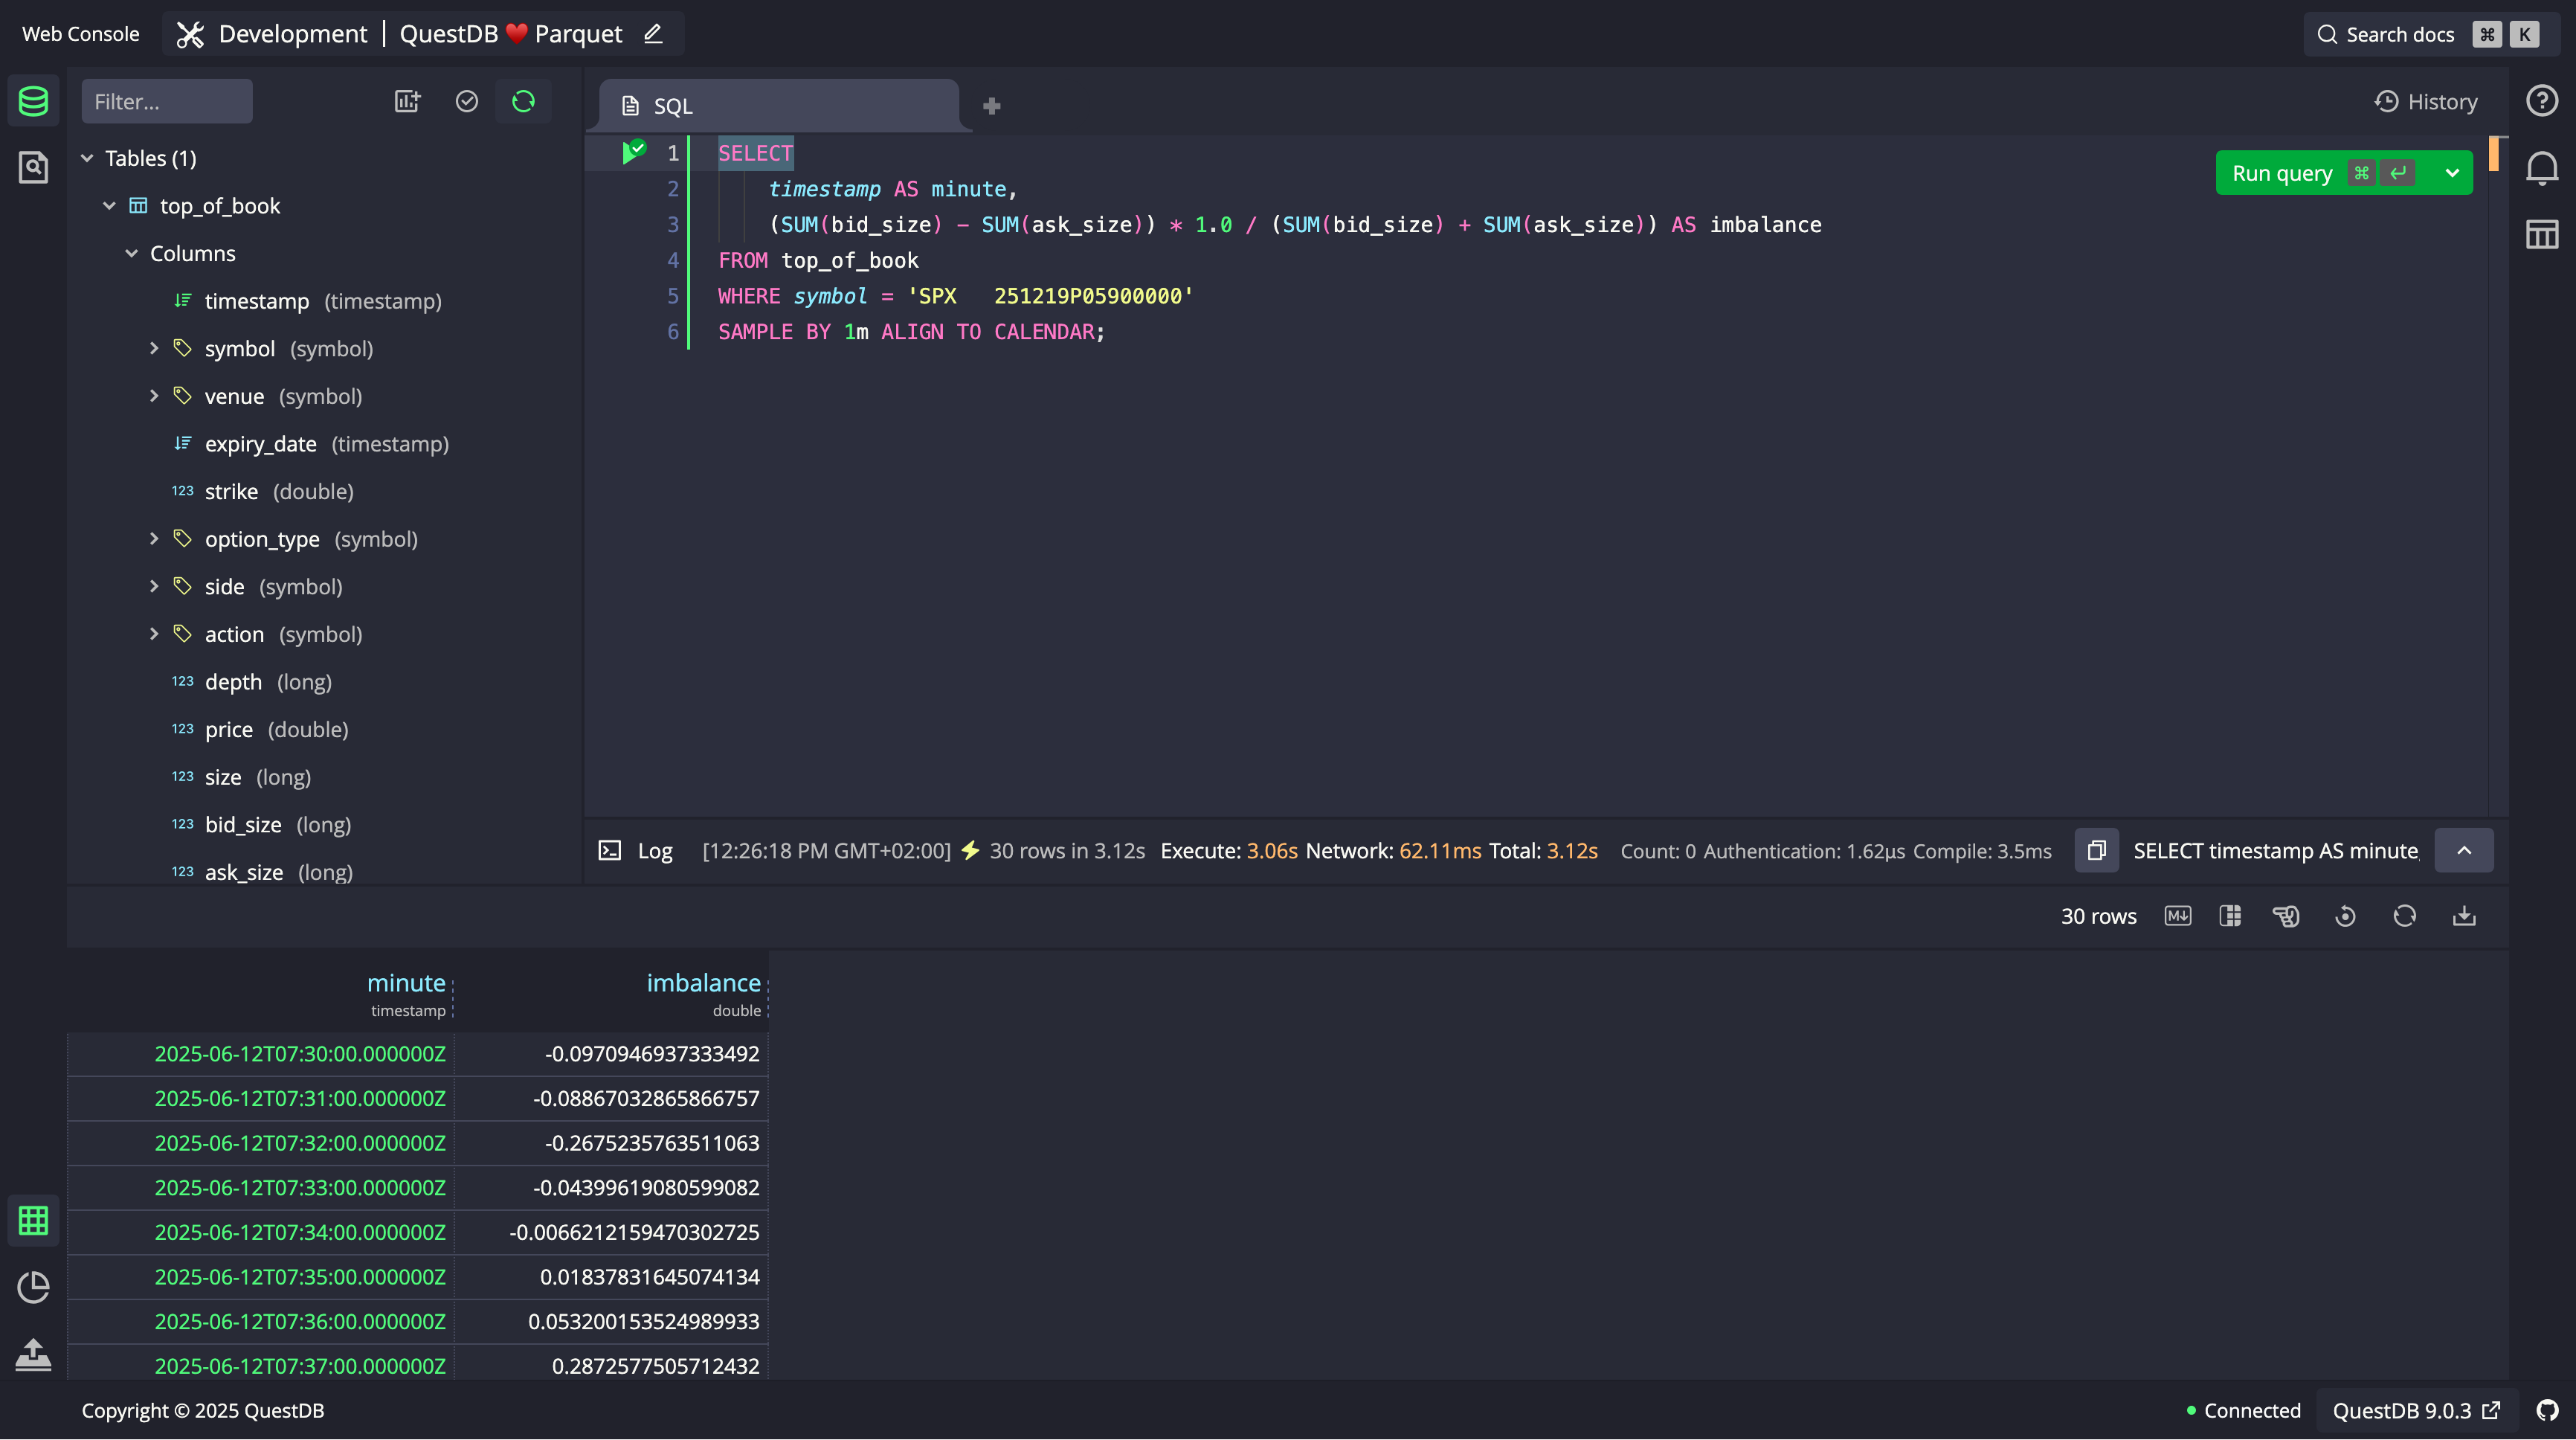The width and height of the screenshot is (2576, 1440).
Task: Click the Development tools icon
Action: point(189,34)
